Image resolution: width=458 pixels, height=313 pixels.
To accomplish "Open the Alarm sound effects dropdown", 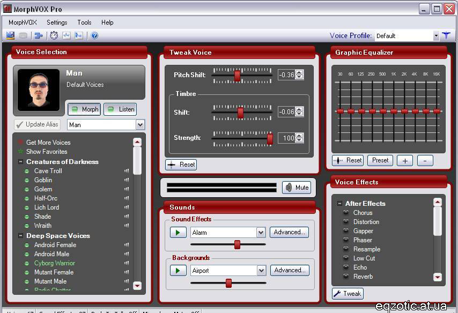I will click(261, 233).
